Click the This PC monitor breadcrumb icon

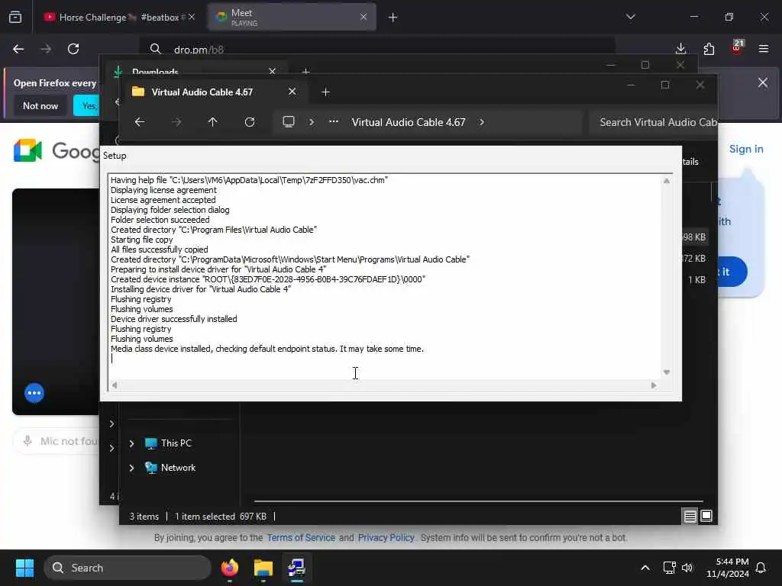coord(289,122)
